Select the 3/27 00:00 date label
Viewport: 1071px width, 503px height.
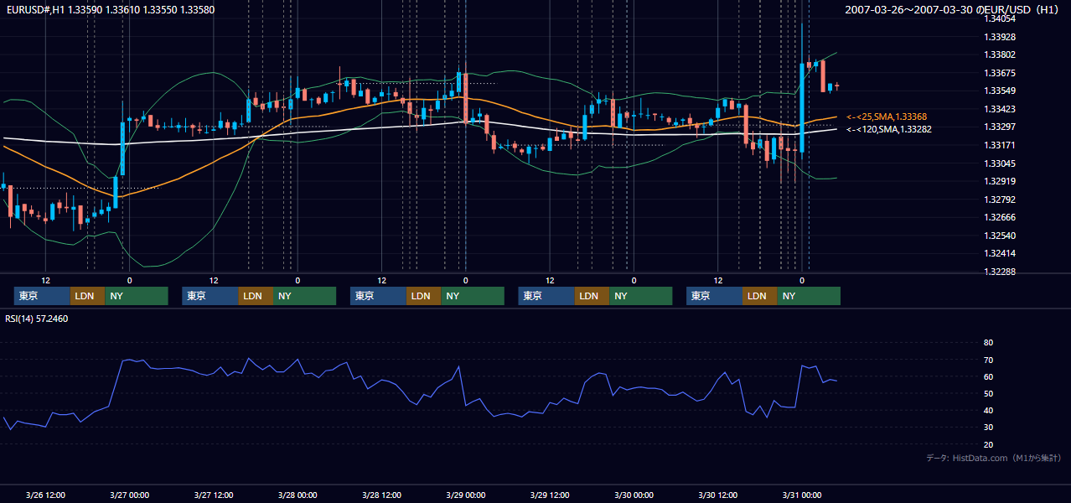coord(129,495)
